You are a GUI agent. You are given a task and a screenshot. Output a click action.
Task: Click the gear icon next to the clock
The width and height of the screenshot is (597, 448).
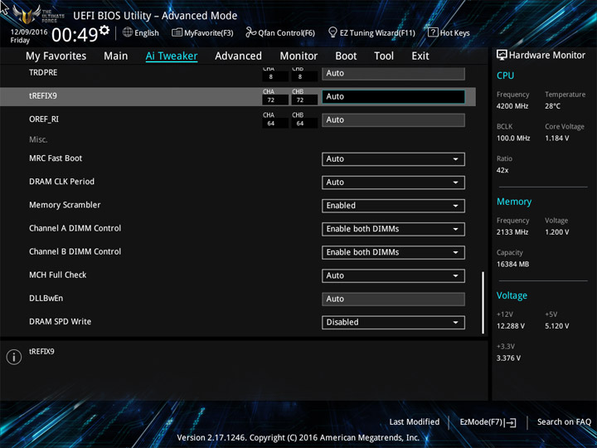pos(104,30)
